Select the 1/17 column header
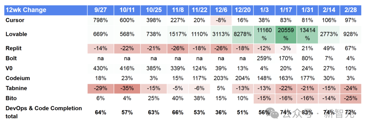The width and height of the screenshot is (366, 128). click(286, 10)
